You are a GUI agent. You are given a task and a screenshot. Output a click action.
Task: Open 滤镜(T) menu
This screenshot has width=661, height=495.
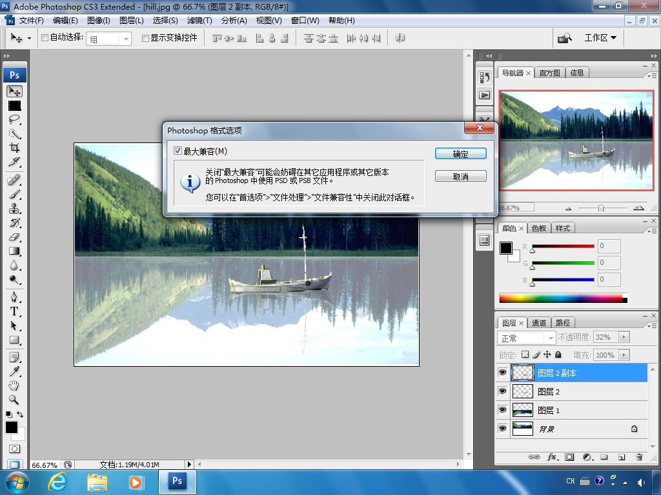coord(199,20)
